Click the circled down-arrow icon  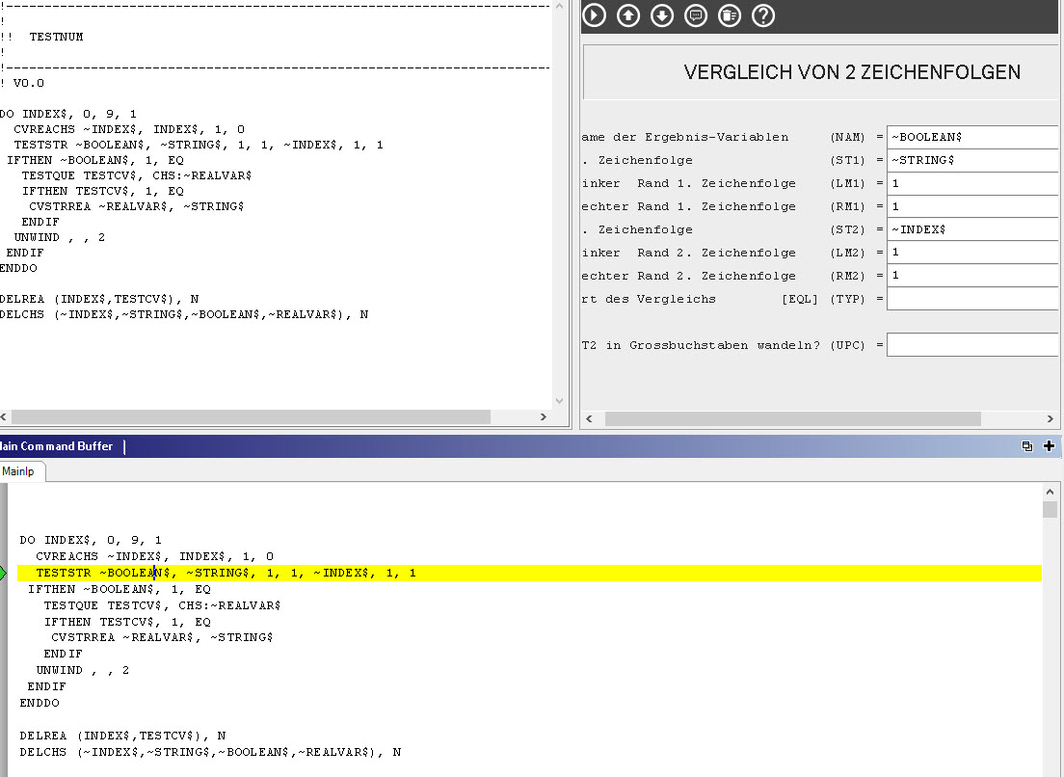click(662, 15)
